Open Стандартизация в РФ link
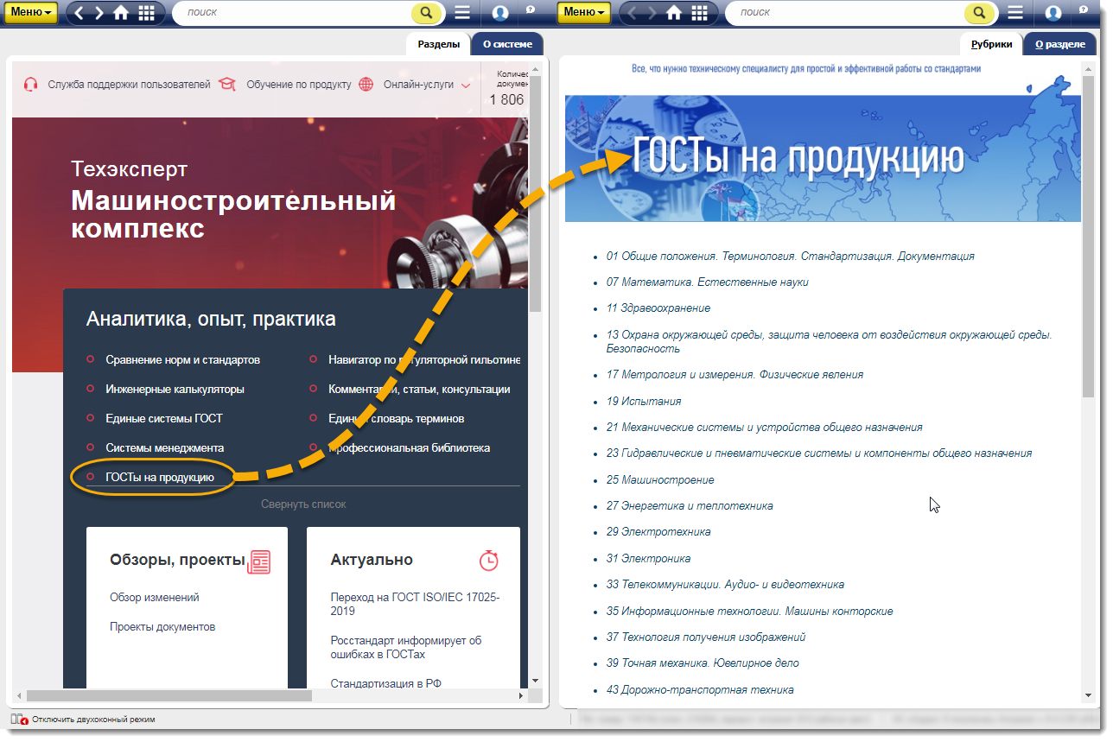The width and height of the screenshot is (1113, 742). [x=385, y=683]
